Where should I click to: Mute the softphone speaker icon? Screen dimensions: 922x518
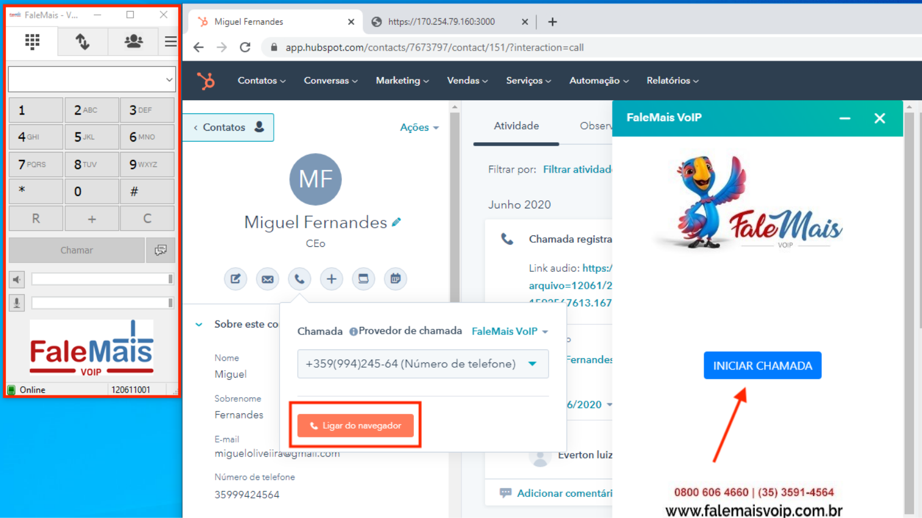pyautogui.click(x=17, y=280)
